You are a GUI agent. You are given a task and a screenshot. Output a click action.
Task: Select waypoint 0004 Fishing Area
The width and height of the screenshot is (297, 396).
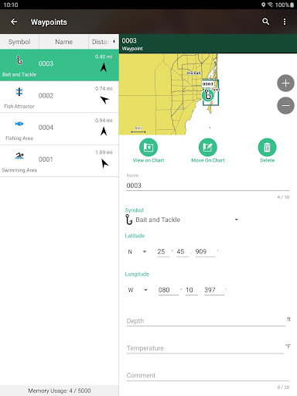point(60,129)
